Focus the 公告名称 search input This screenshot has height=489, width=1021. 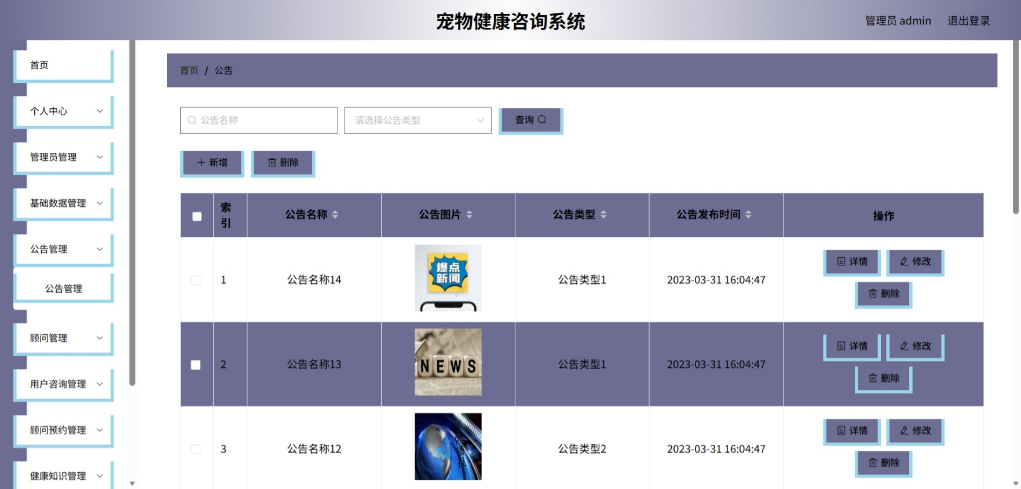coord(259,121)
